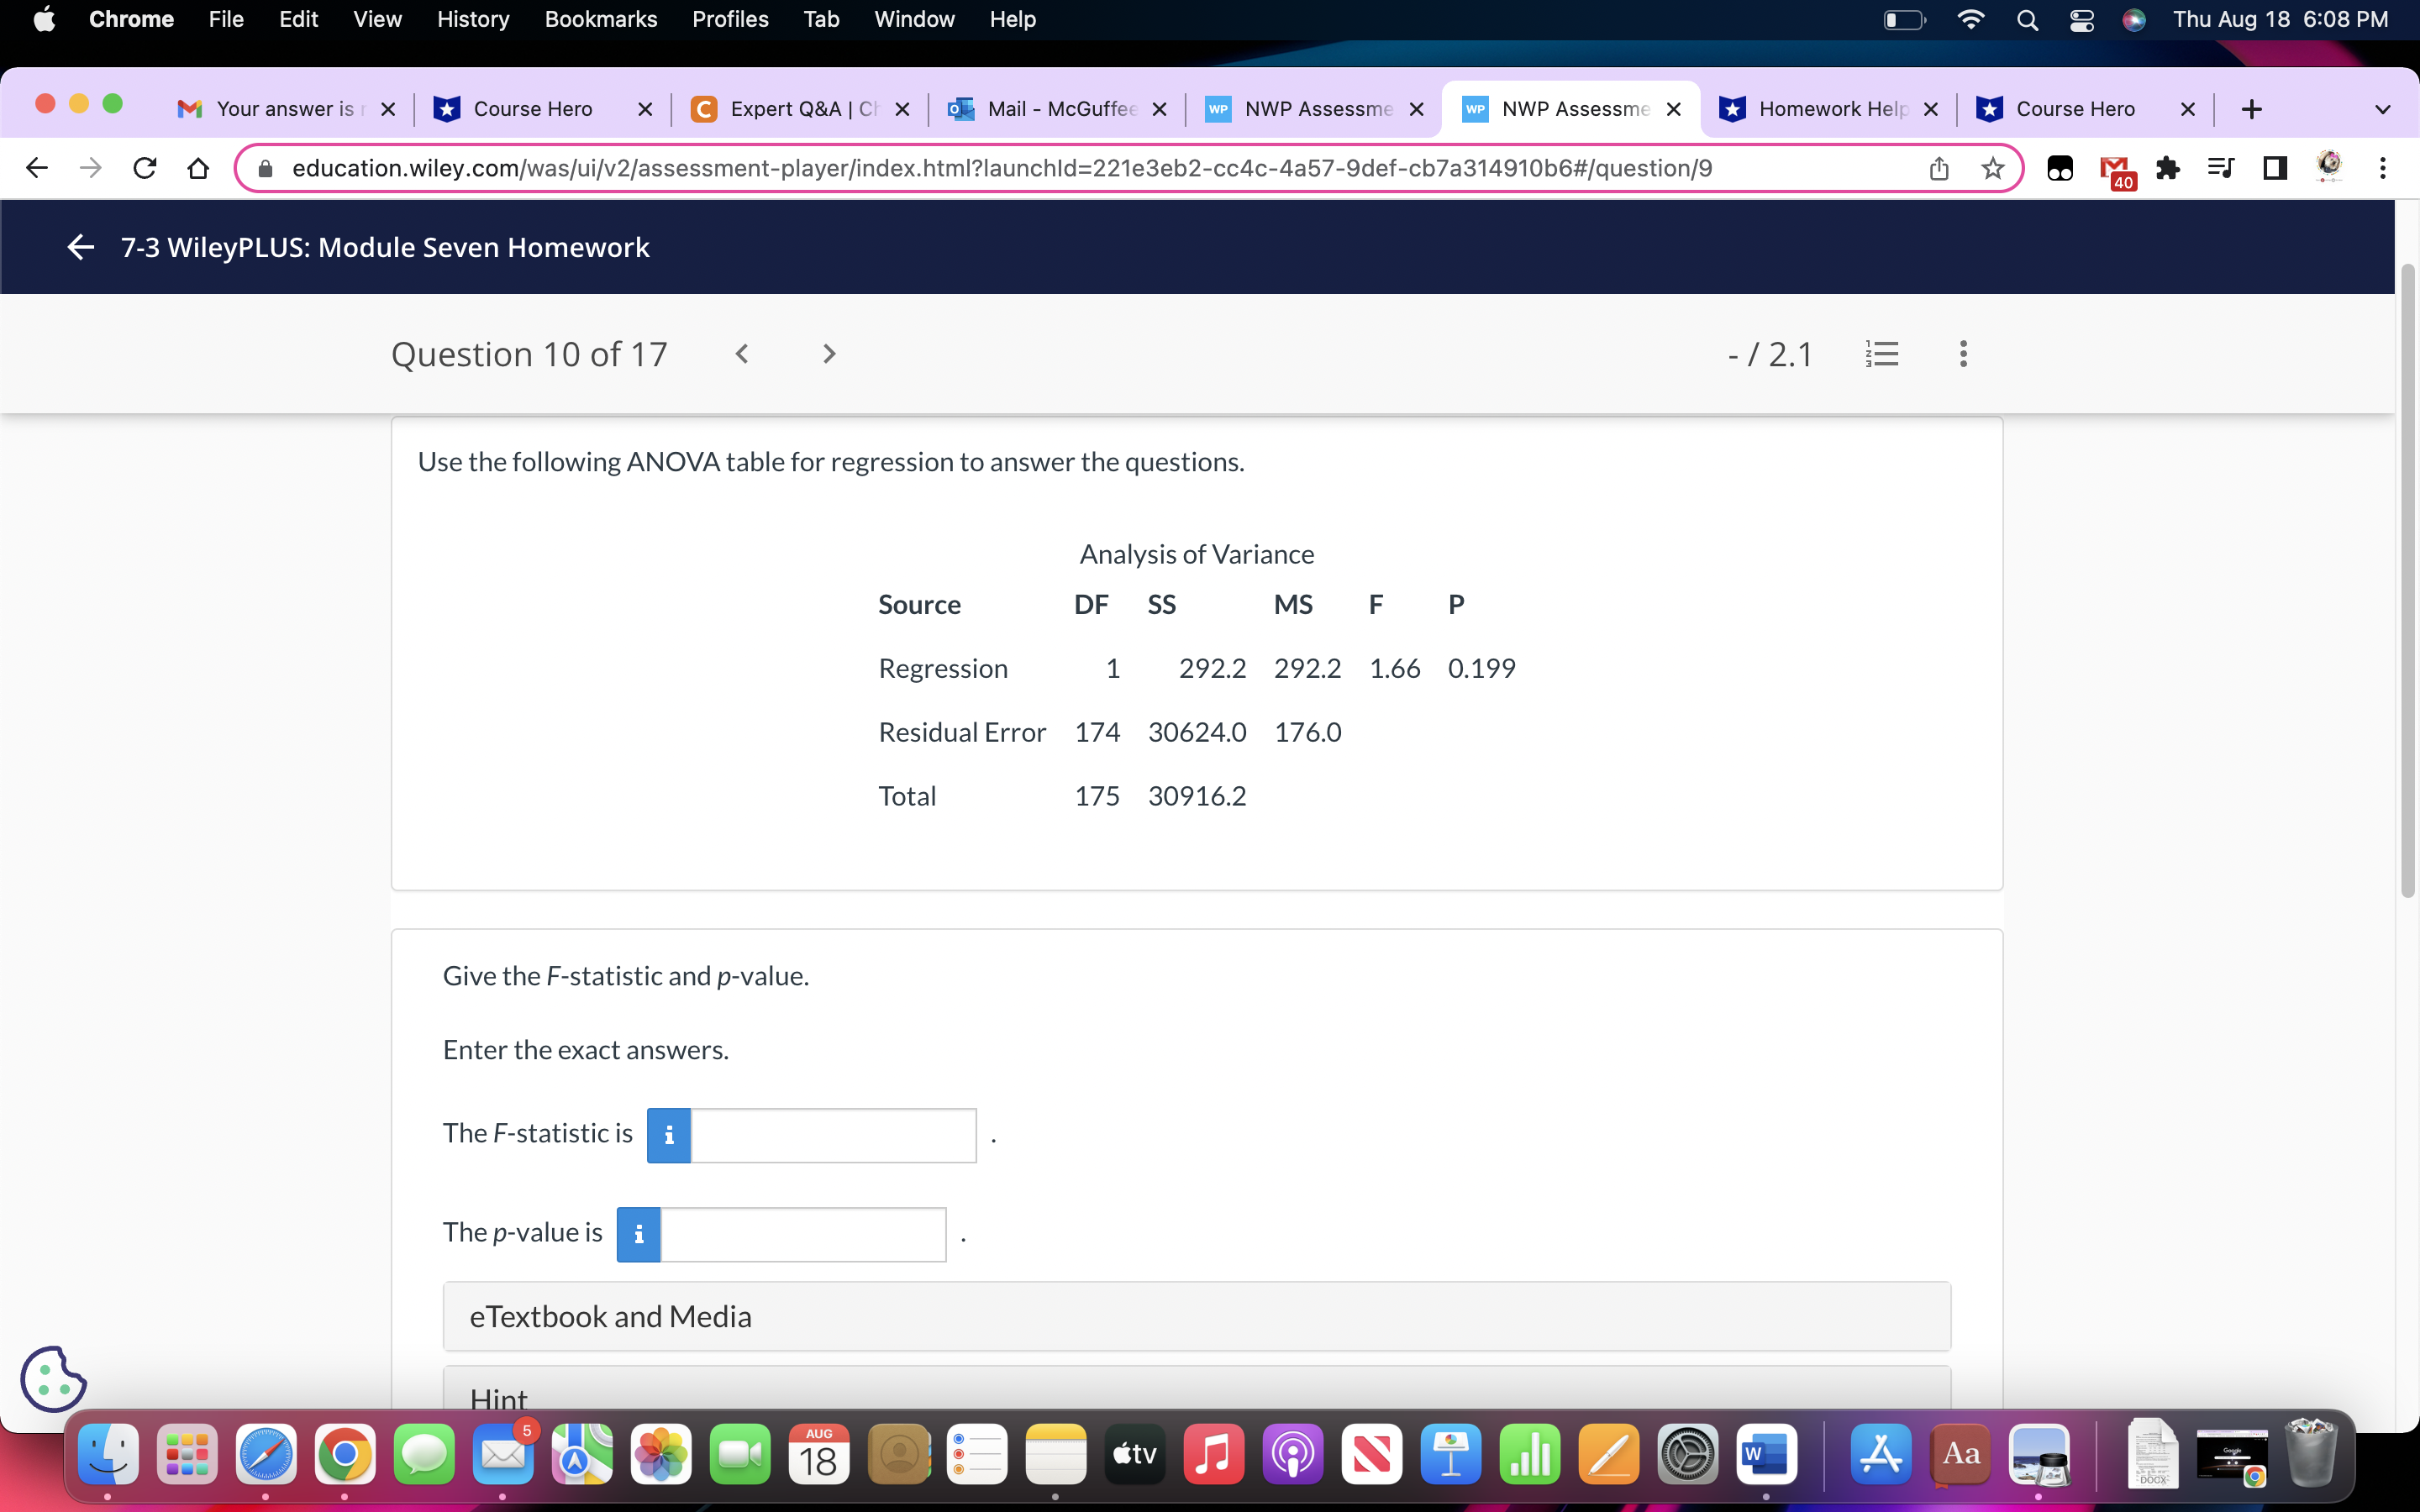
Task: Open the Bookmarks menu
Action: click(600, 19)
